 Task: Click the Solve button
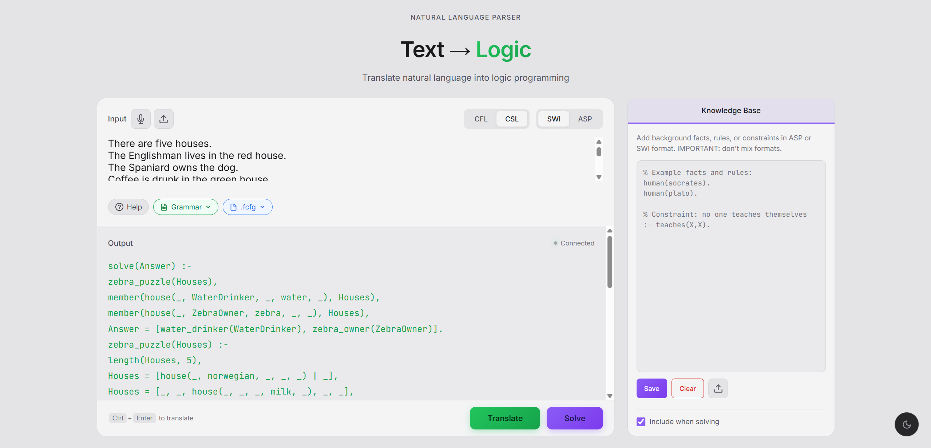pos(574,418)
